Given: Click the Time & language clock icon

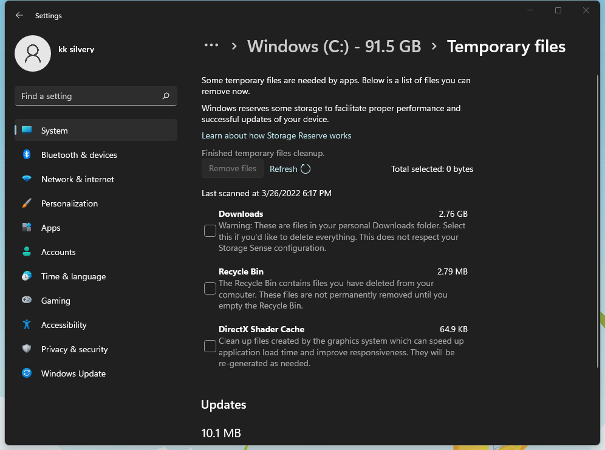Looking at the screenshot, I should click(27, 276).
